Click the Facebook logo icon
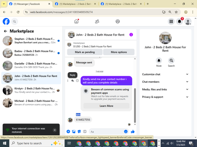This screenshot has width=197, height=147. 6,22
